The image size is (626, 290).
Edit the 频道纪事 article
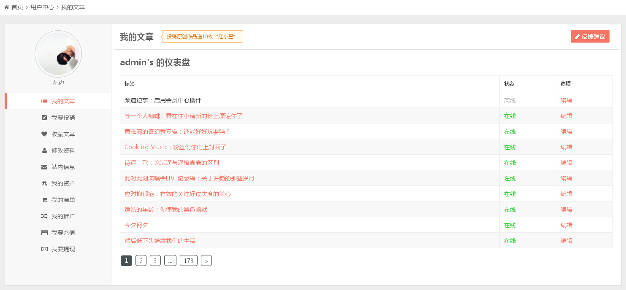566,100
